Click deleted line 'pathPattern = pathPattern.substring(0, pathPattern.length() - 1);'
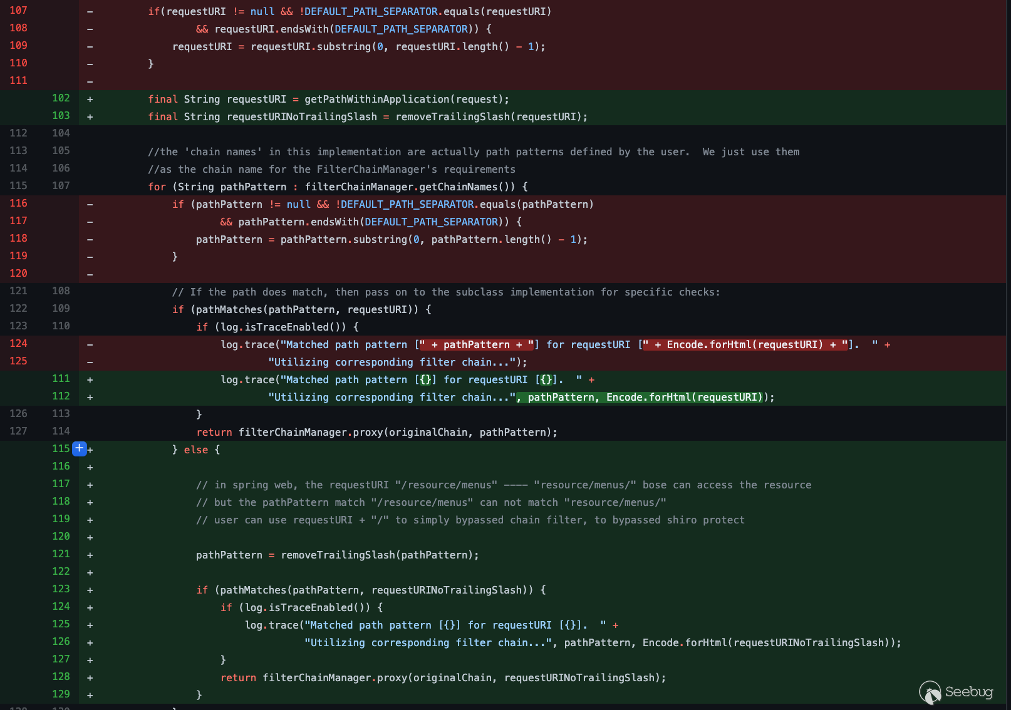Image resolution: width=1011 pixels, height=710 pixels. point(391,239)
